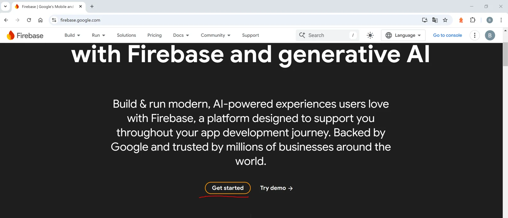Toggle the light/dark theme sun icon
508x218 pixels.
click(370, 35)
